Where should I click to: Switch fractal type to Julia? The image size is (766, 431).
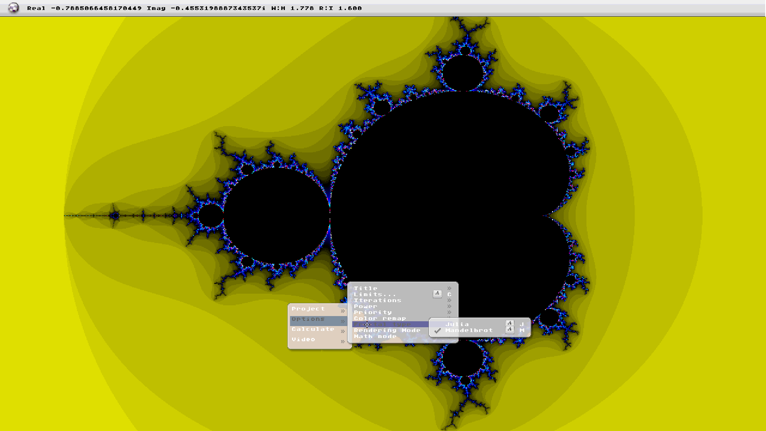pyautogui.click(x=457, y=324)
